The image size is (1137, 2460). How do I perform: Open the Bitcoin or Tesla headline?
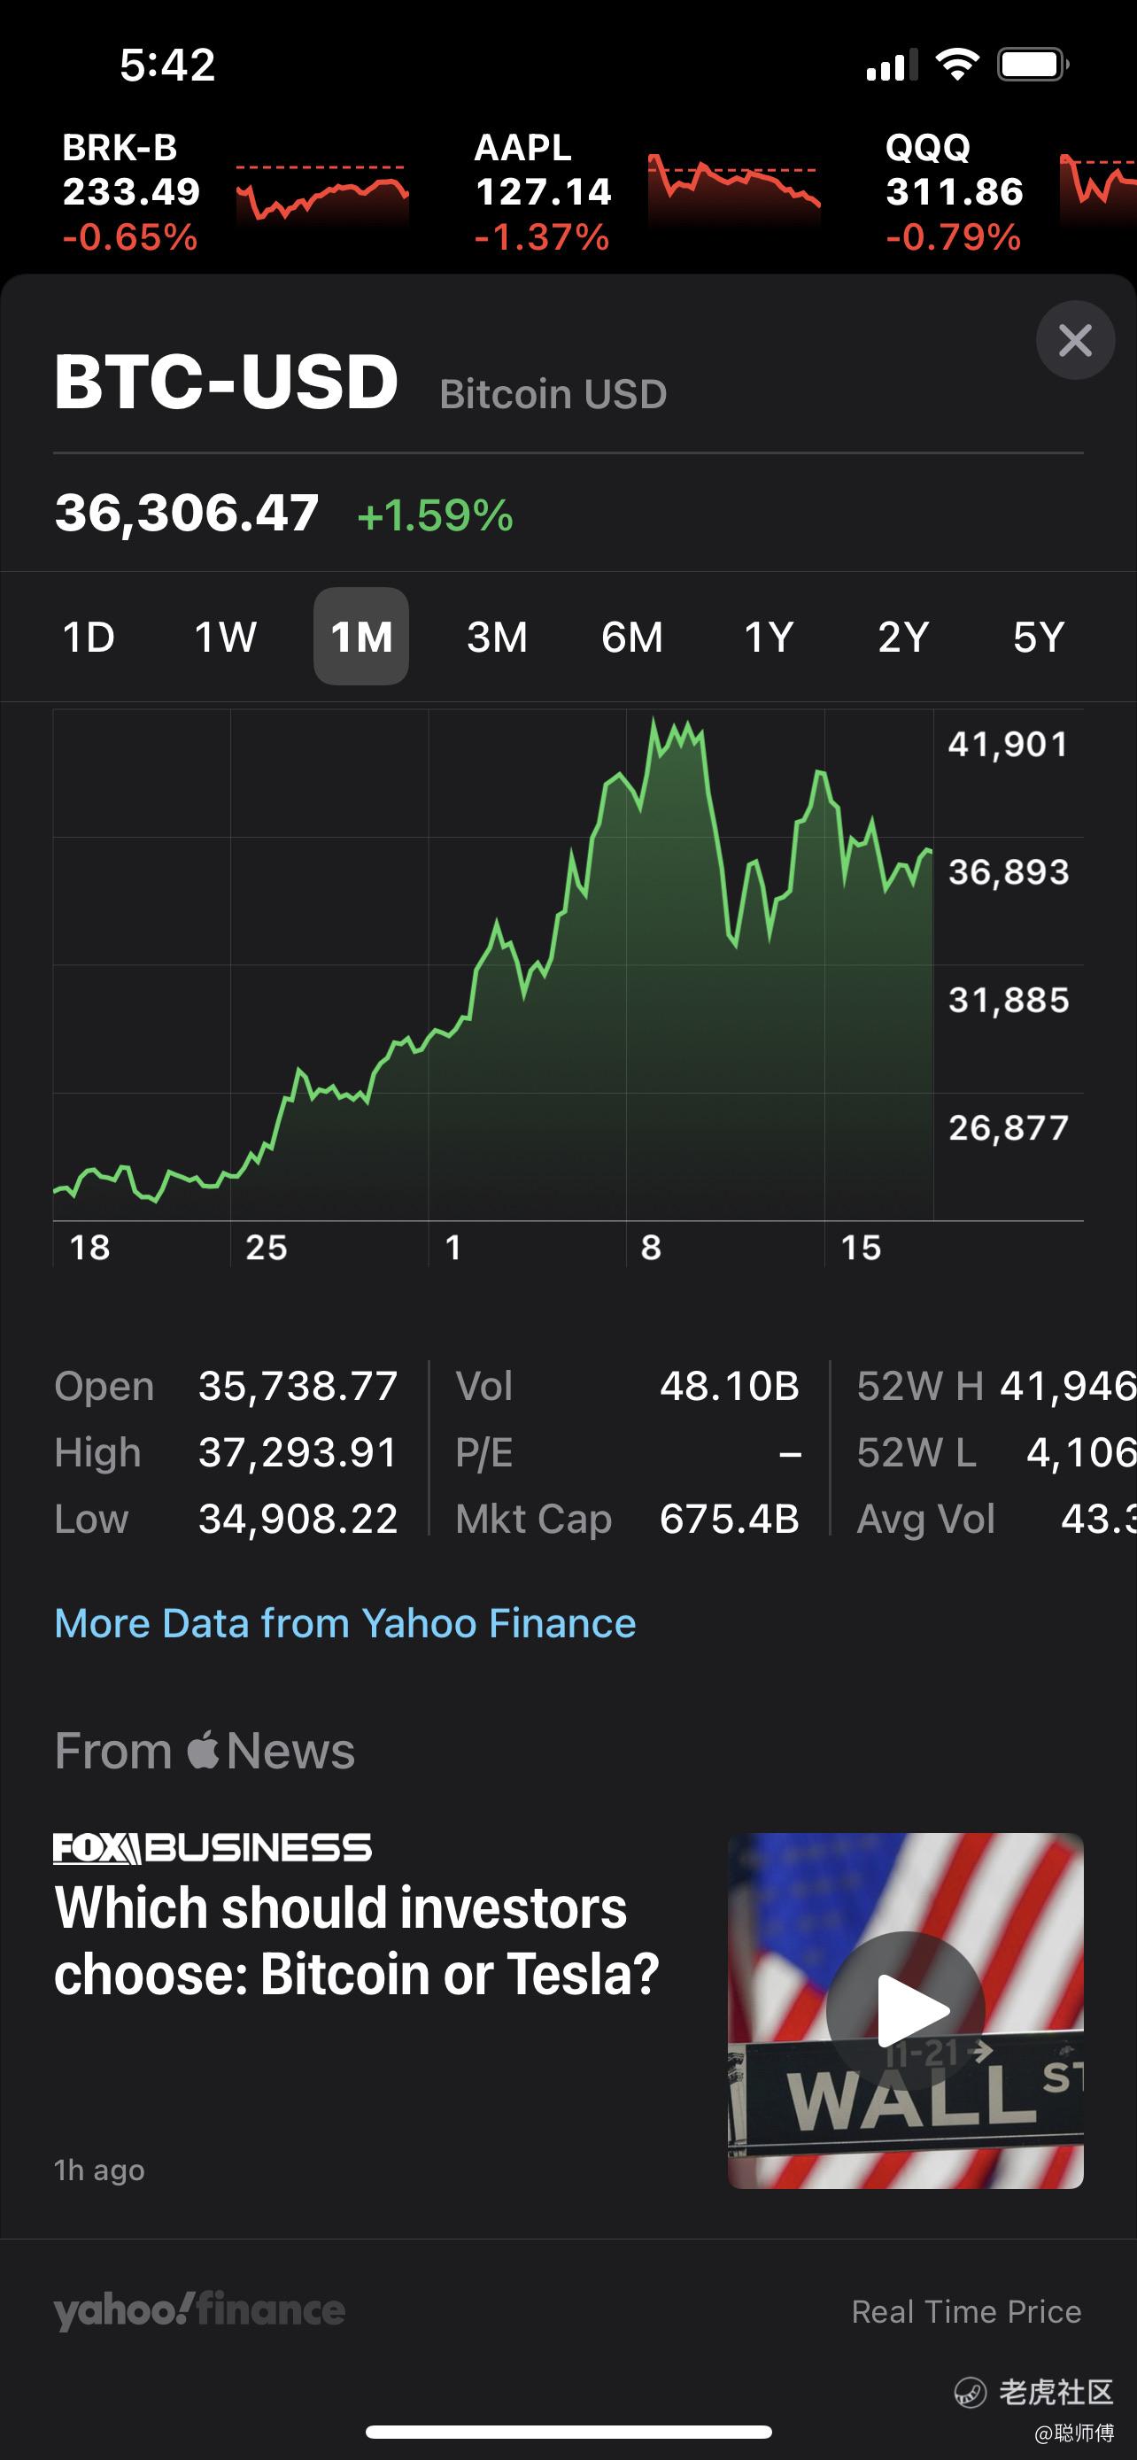pos(356,1940)
